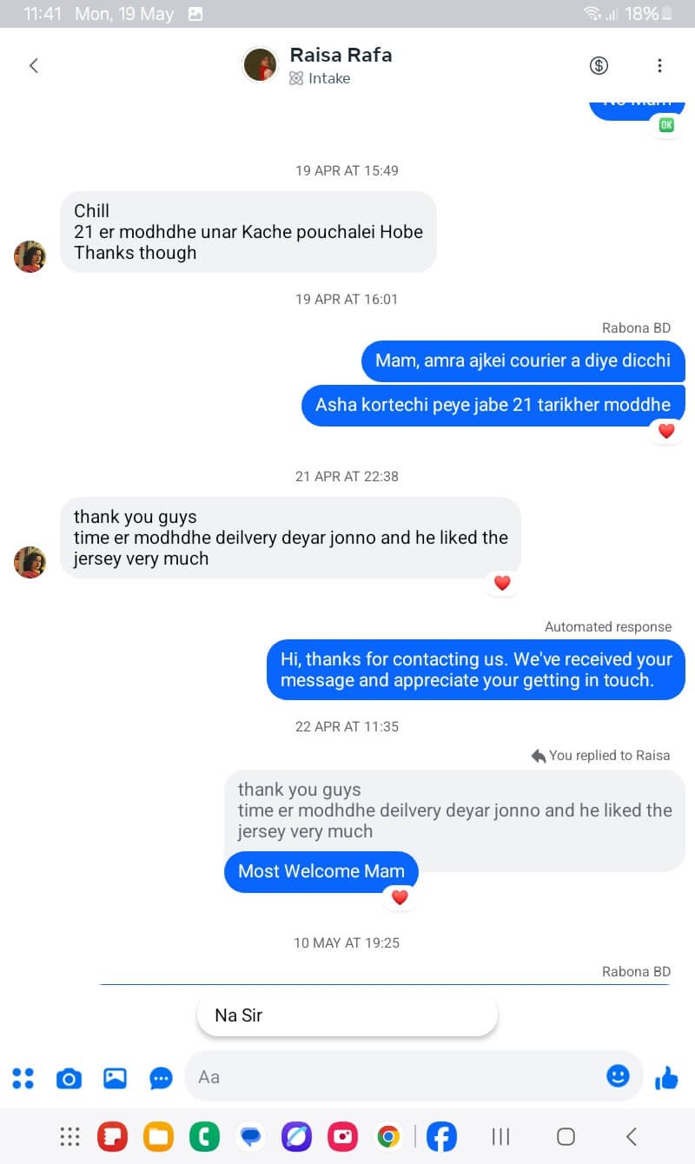Open the Chrome browser in the taskbar
695x1164 pixels.
(x=388, y=1136)
